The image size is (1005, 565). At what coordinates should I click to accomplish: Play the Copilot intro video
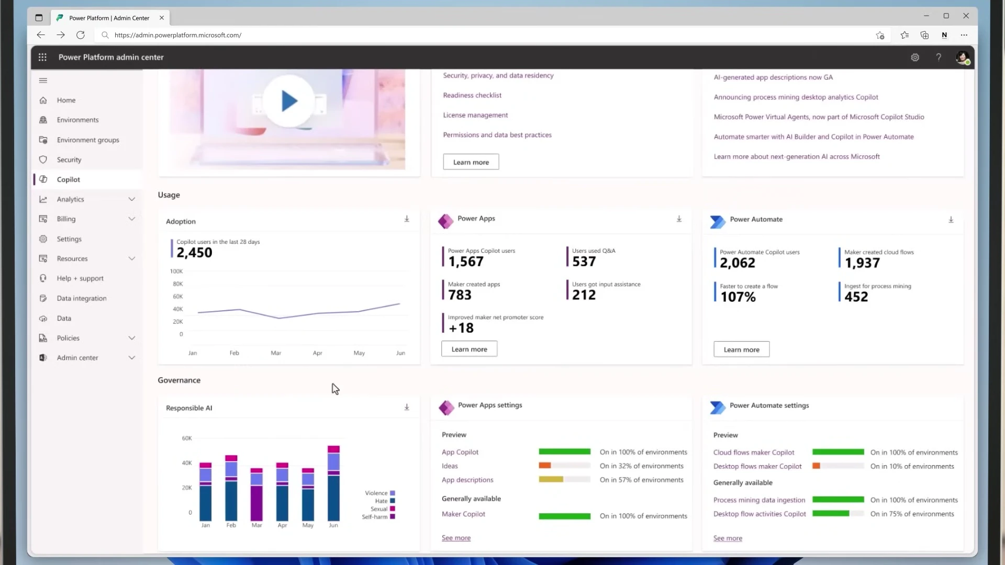(x=288, y=101)
